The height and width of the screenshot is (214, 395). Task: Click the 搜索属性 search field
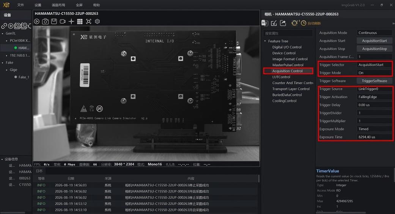tap(288, 33)
